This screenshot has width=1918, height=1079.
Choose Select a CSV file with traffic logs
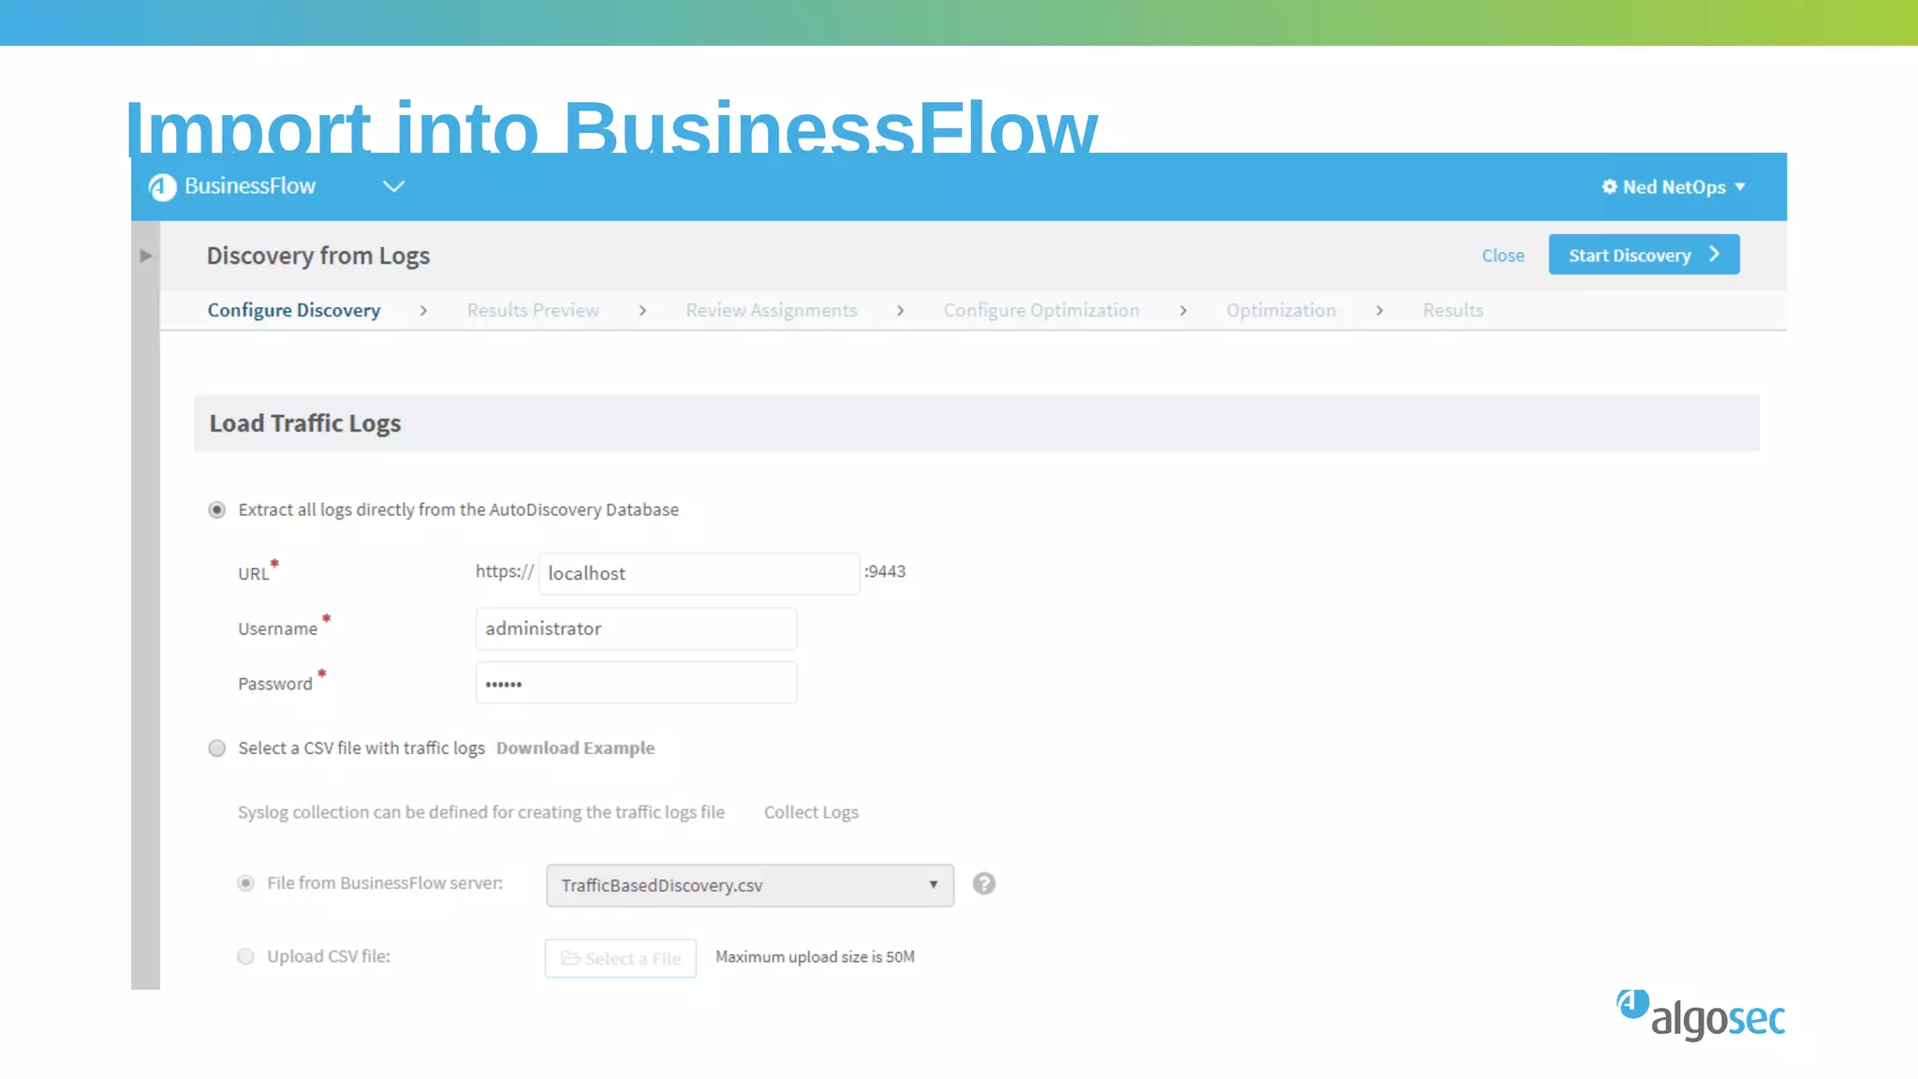216,748
